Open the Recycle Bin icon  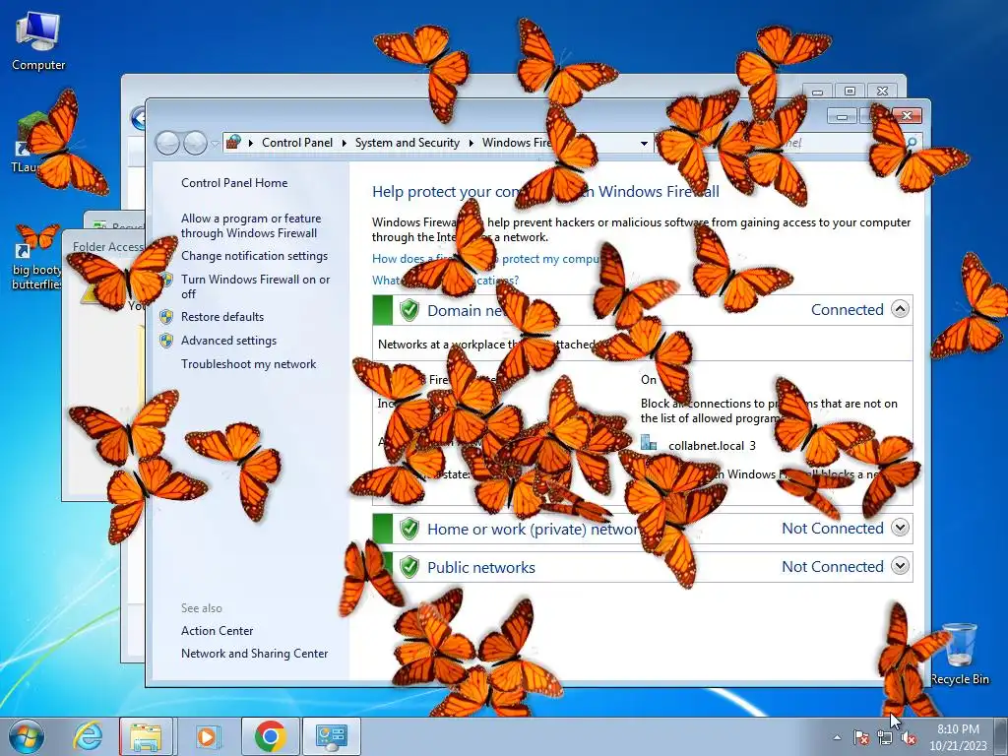coord(959,654)
